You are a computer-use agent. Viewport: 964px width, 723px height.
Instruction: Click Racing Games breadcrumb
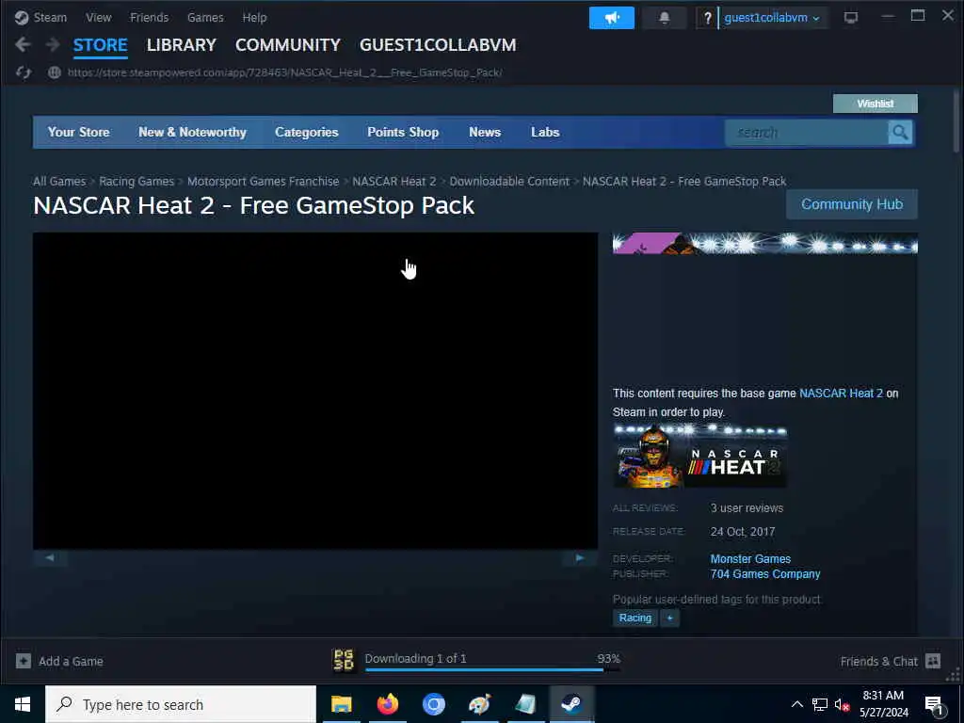coord(137,182)
